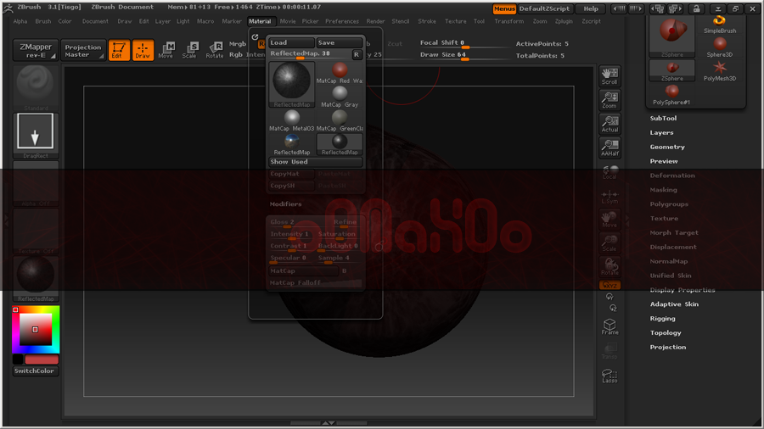This screenshot has height=429, width=764.
Task: Pick the MatCap GreenClay material
Action: pos(340,120)
